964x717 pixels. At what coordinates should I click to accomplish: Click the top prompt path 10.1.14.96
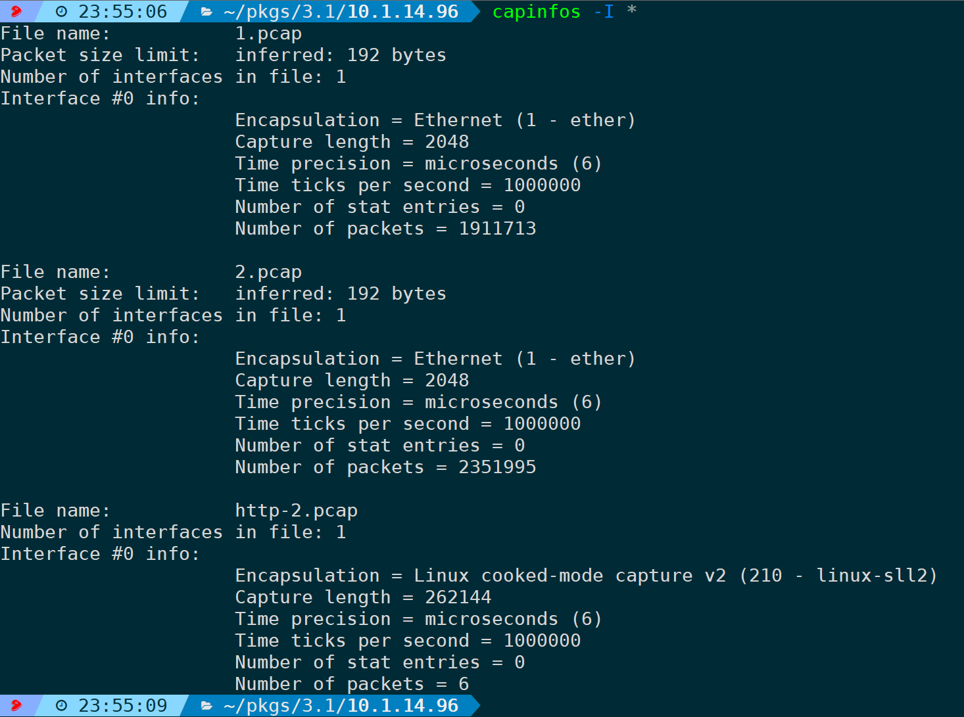402,12
